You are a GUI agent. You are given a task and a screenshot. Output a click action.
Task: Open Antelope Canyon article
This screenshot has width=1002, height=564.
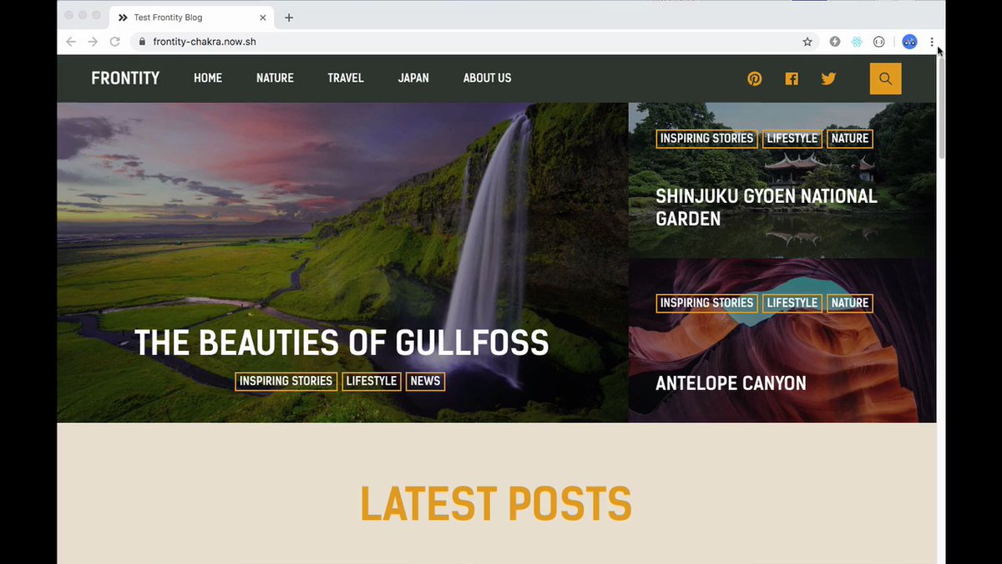(731, 384)
